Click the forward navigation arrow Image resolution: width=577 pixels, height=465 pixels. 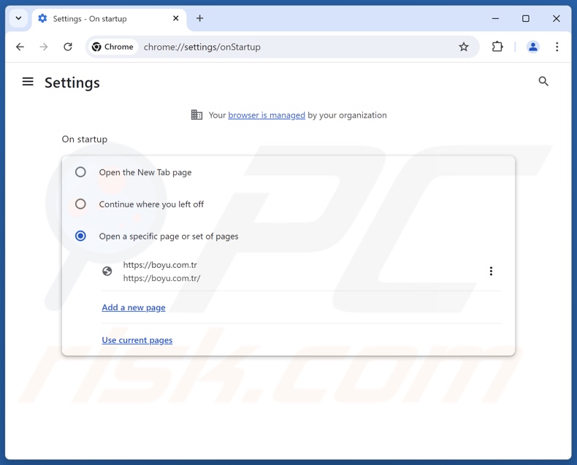pyautogui.click(x=44, y=47)
